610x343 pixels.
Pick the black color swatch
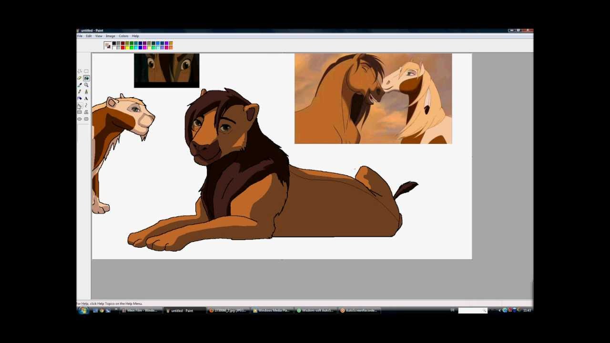click(x=114, y=43)
